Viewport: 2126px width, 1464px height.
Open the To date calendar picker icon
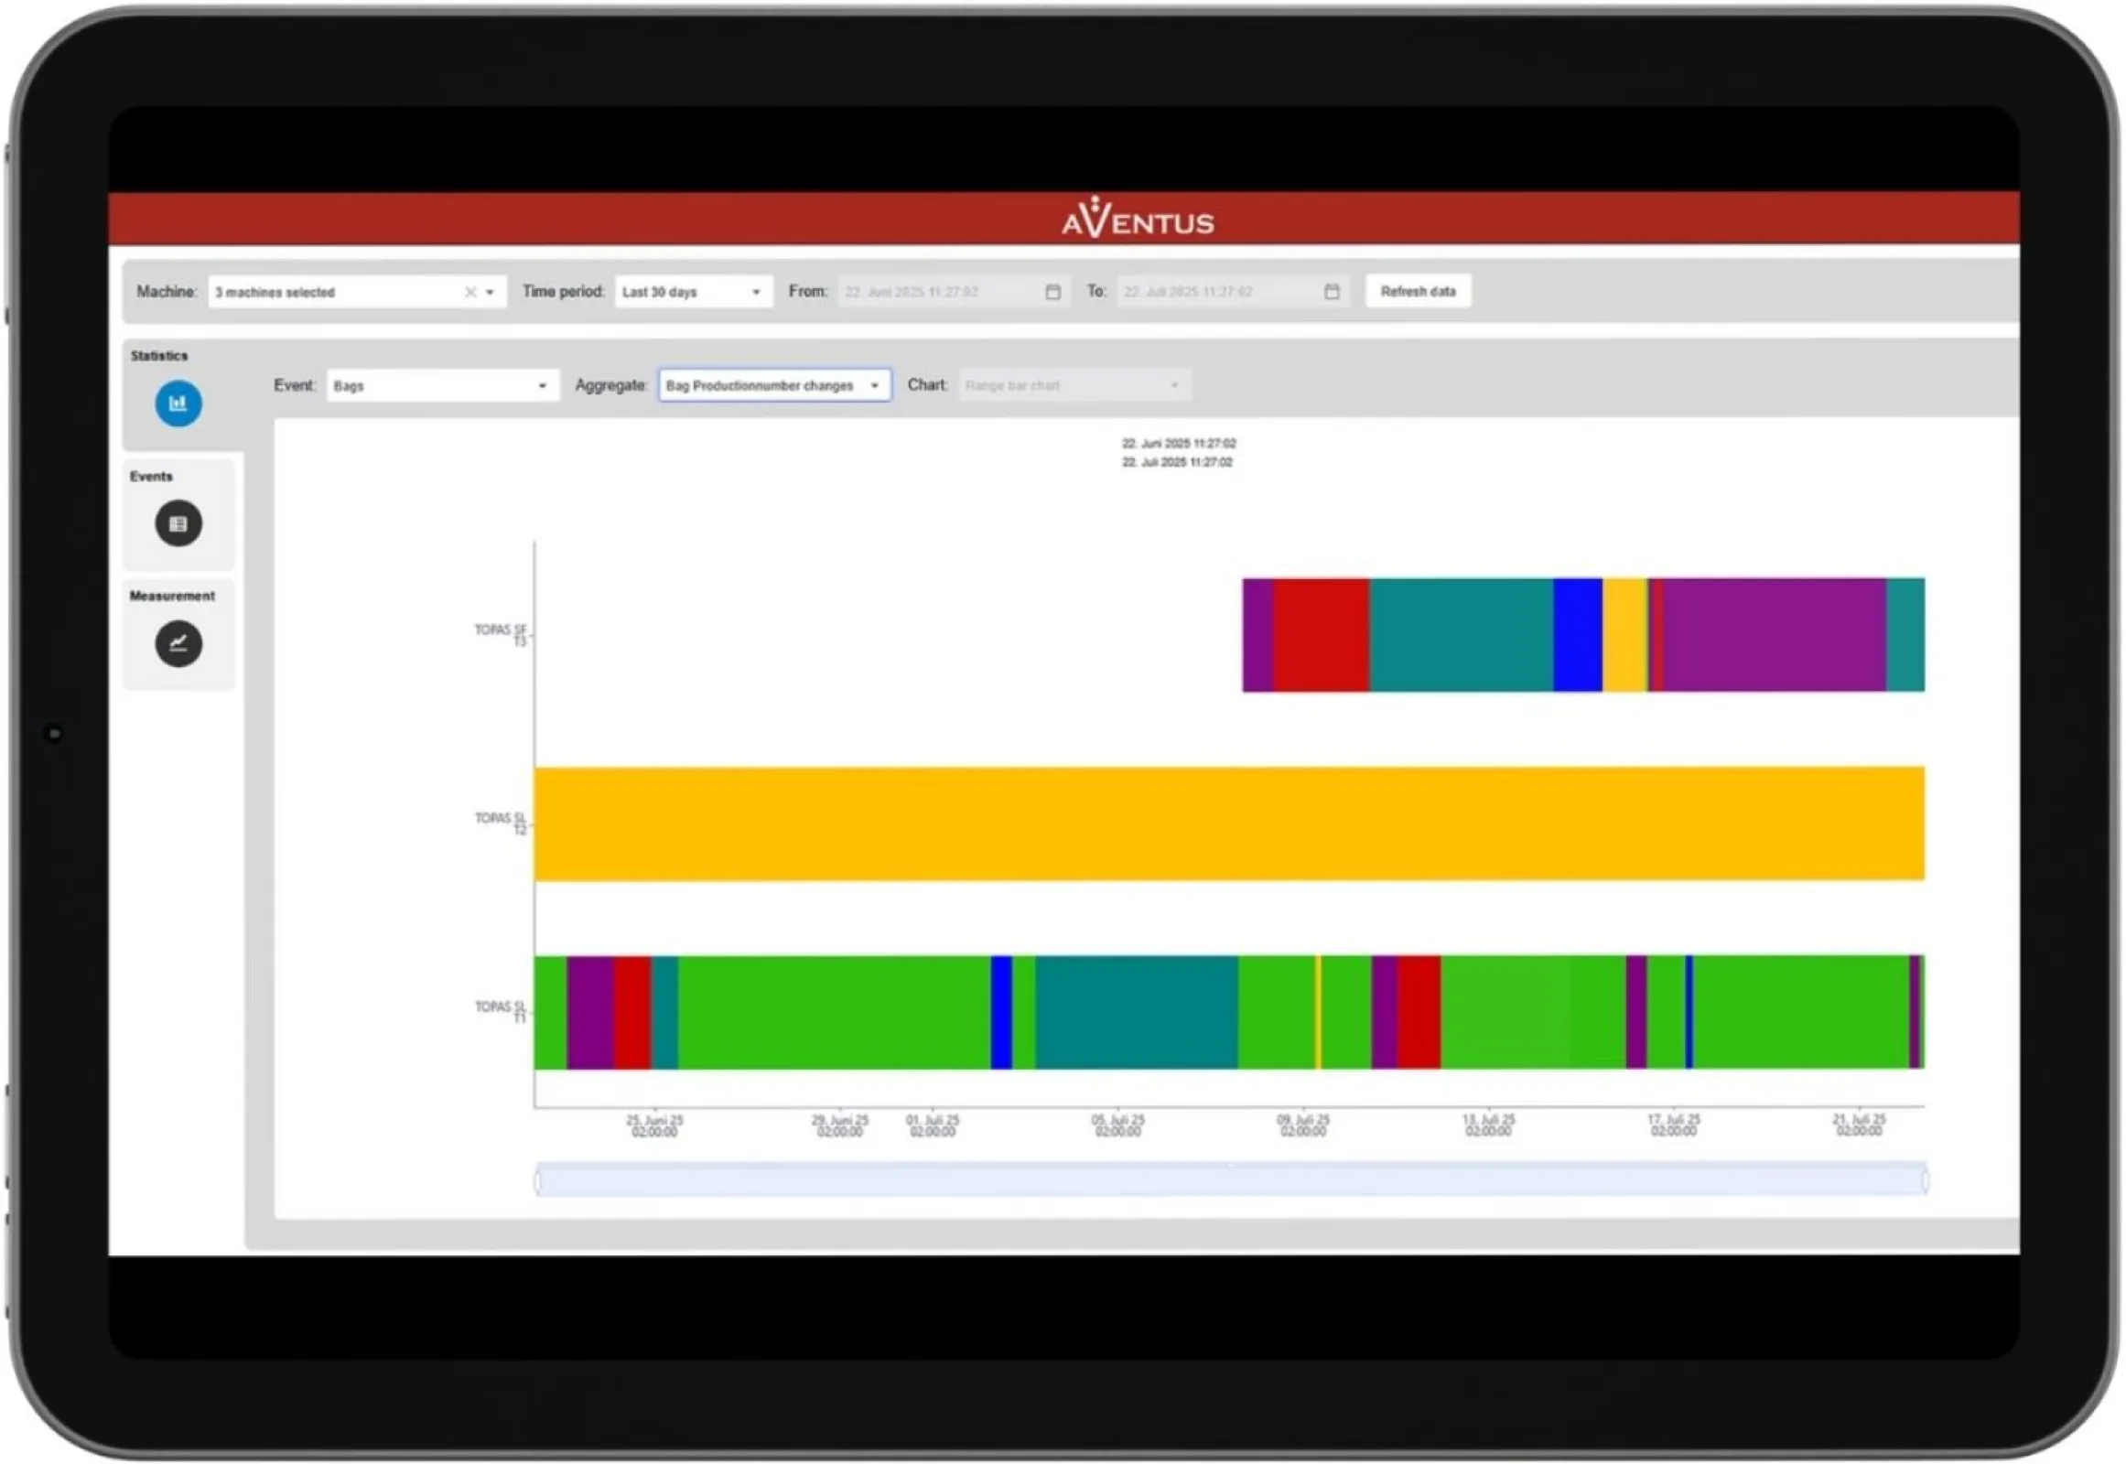pos(1332,292)
